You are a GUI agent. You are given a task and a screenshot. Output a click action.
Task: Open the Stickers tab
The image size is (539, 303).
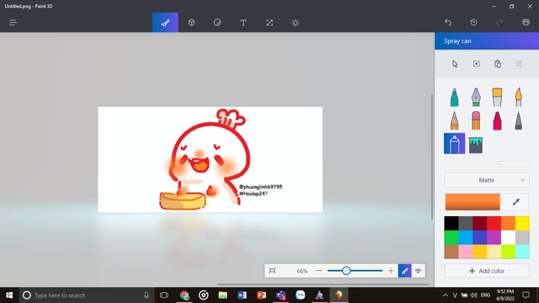(217, 23)
